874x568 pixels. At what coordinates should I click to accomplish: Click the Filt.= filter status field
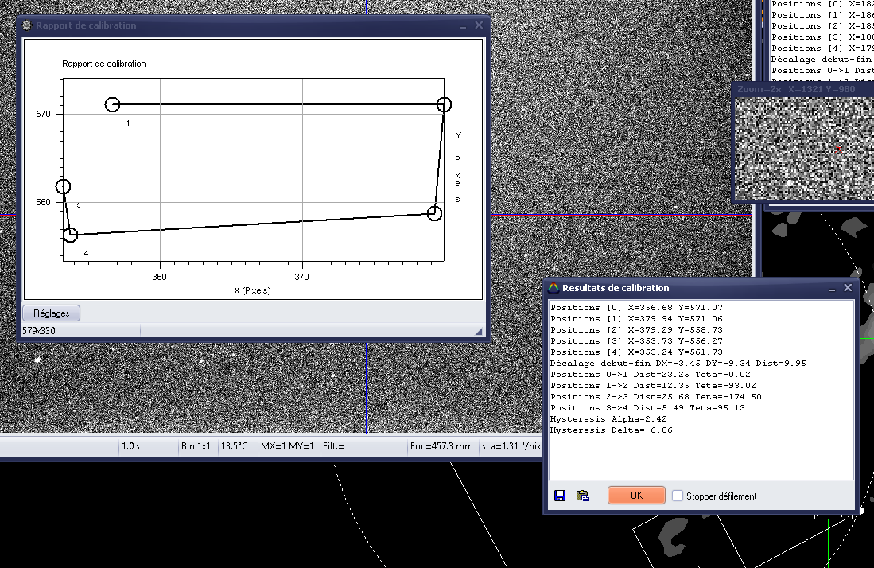(x=334, y=447)
